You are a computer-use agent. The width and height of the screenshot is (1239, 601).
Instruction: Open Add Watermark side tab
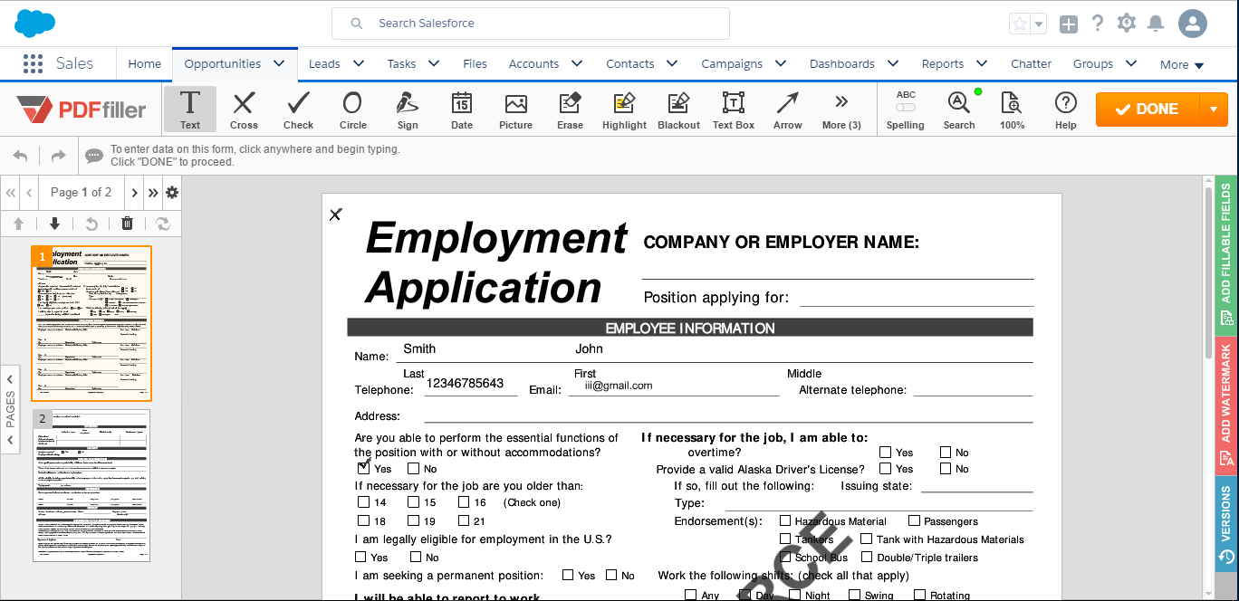[x=1227, y=405]
